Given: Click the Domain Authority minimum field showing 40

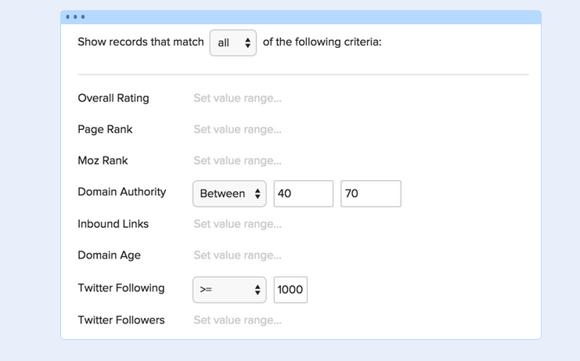Looking at the screenshot, I should coord(304,193).
